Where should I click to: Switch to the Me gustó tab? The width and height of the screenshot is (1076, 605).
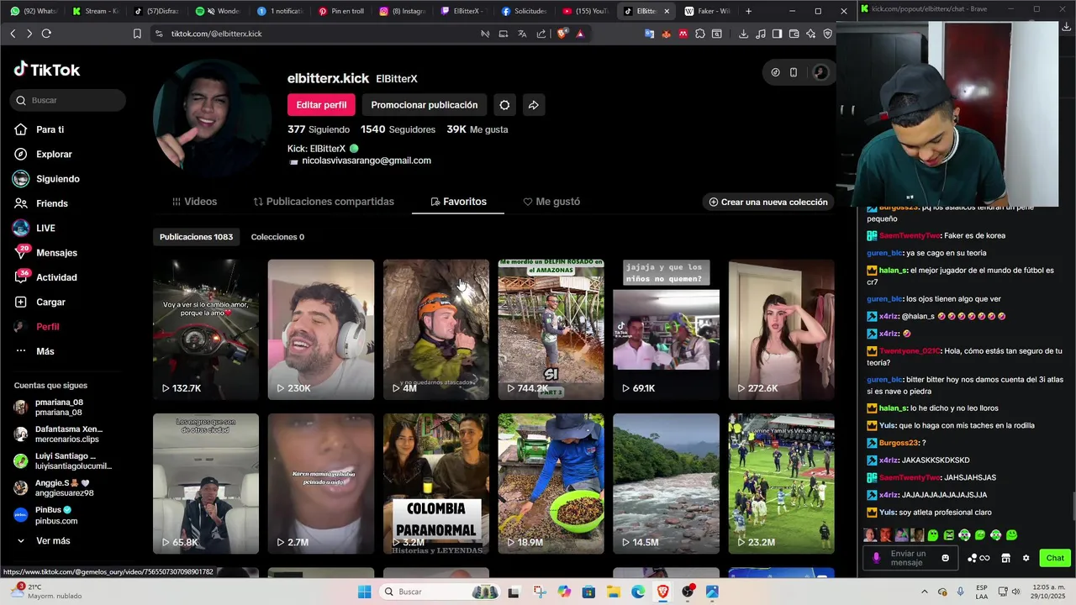(551, 202)
